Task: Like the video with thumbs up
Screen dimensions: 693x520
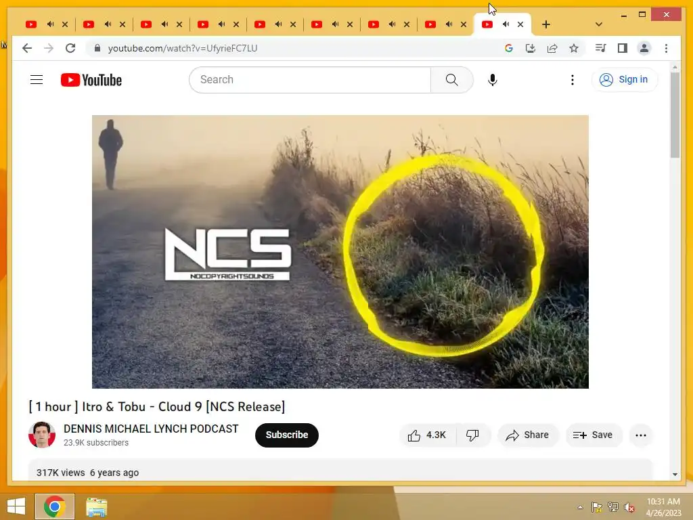Action: pyautogui.click(x=426, y=435)
